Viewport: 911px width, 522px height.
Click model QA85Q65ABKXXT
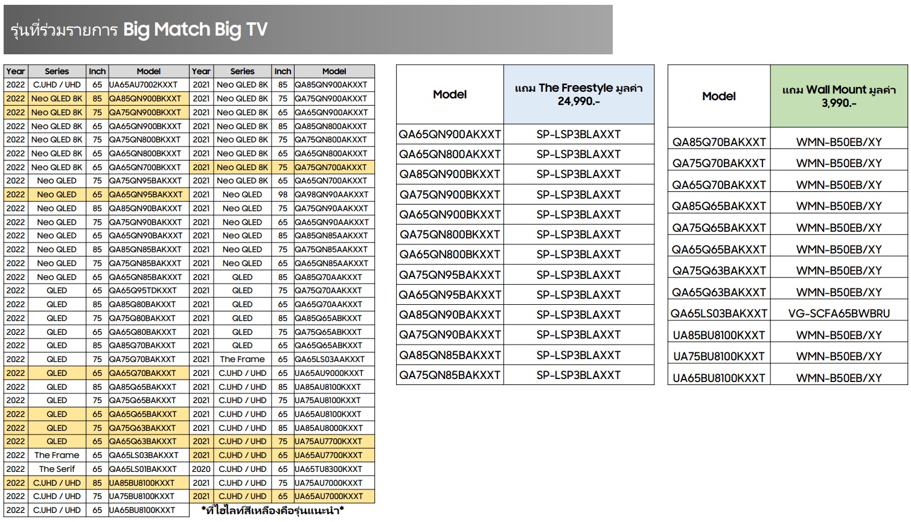[x=334, y=318]
